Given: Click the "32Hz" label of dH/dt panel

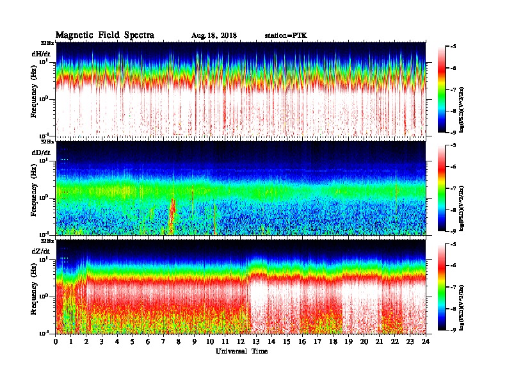Looking at the screenshot, I should click(x=47, y=43).
